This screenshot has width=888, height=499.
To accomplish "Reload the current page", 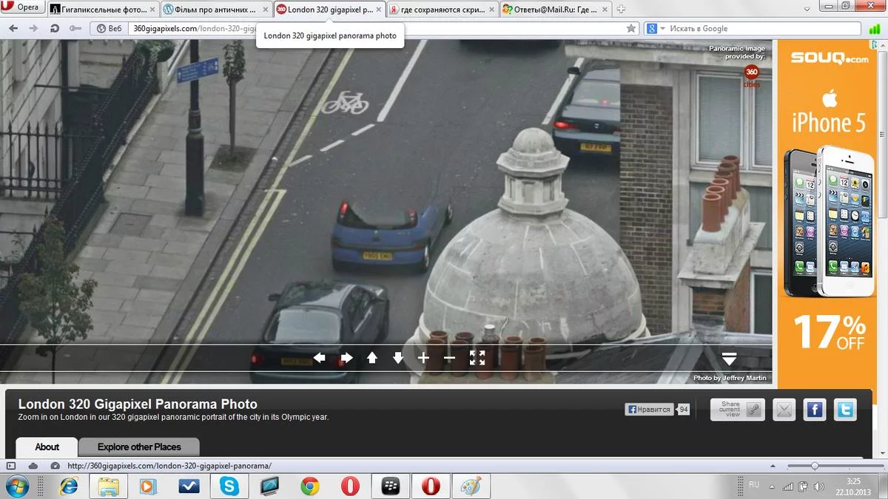I will 54,28.
